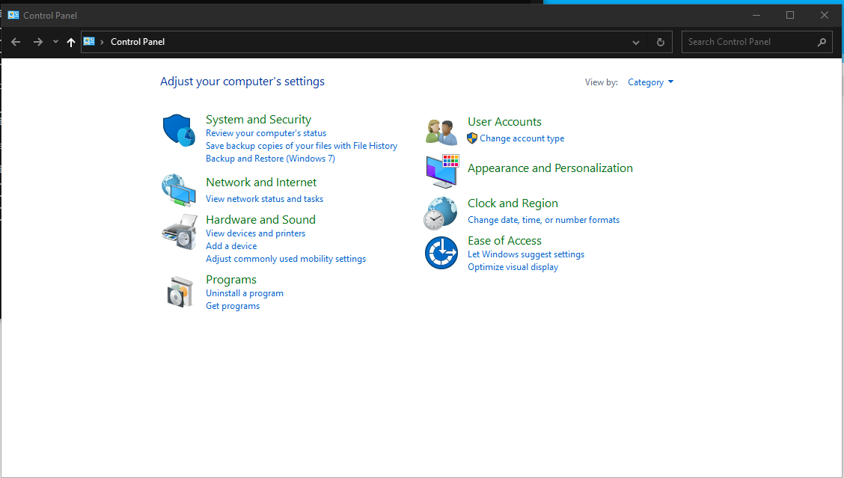The image size is (844, 478).
Task: Click the search magnifier icon
Action: tap(822, 42)
